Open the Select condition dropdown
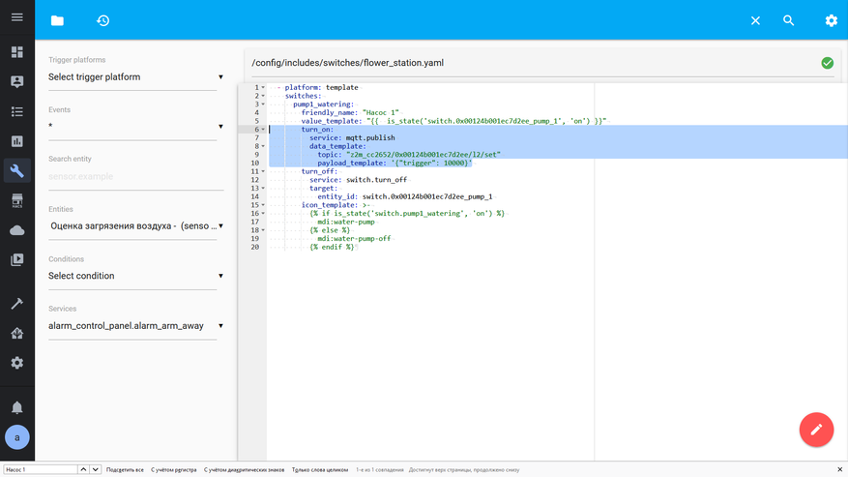This screenshot has width=848, height=477. pyautogui.click(x=134, y=276)
